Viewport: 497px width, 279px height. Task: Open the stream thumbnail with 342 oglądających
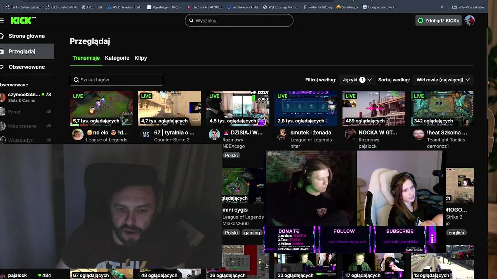pos(442,108)
